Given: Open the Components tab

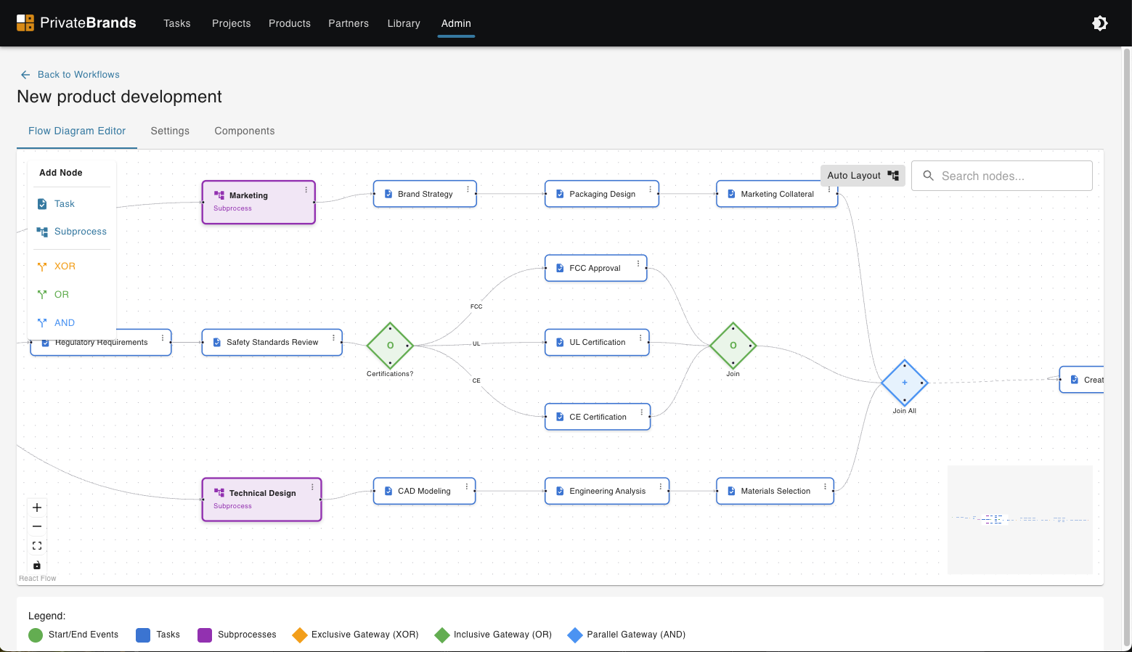Looking at the screenshot, I should (x=244, y=131).
